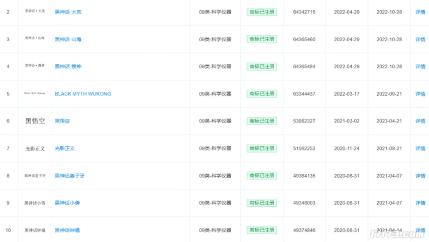The image size is (429, 242).
Task: Click 详情 for registration 51562252
Action: pos(420,148)
